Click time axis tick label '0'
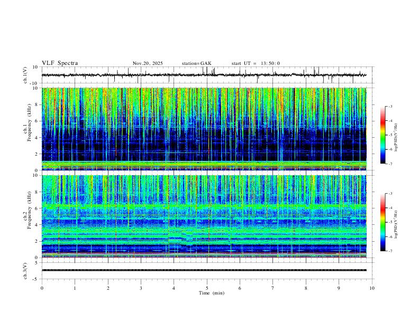The image size is (419, 323). (x=42, y=288)
